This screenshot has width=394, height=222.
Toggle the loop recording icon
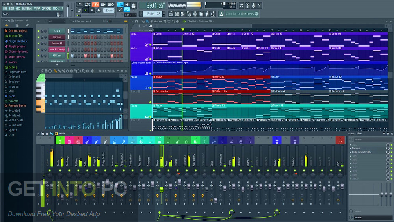click(x=111, y=4)
